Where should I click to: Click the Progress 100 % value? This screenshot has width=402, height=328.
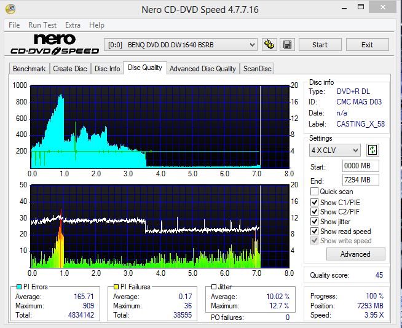click(x=374, y=296)
